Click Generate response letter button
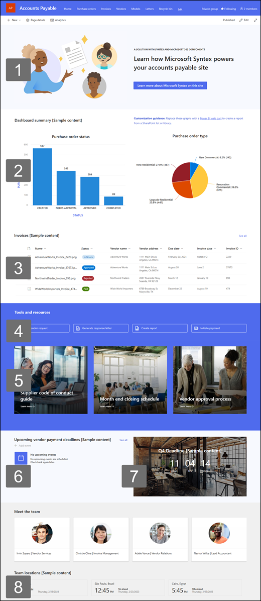 tap(101, 329)
